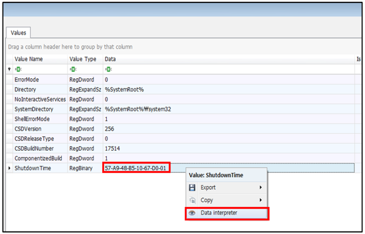This screenshot has width=365, height=234.
Task: Sort by the Data column header
Action: (x=229, y=59)
